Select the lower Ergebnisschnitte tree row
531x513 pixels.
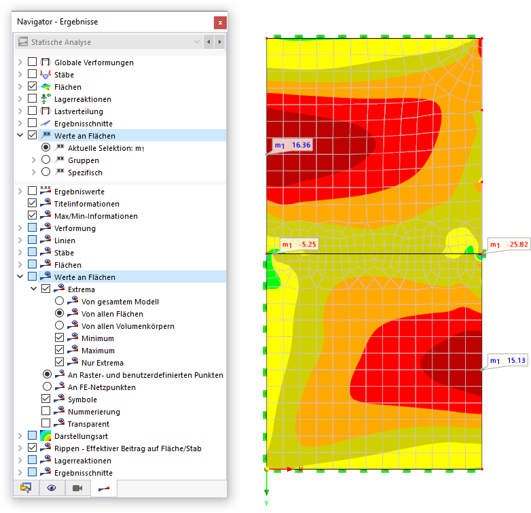84,473
